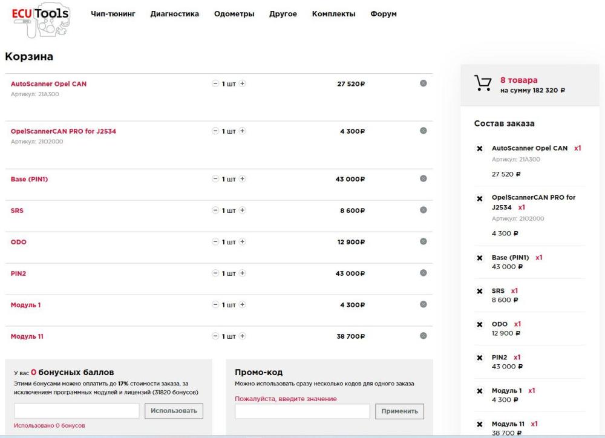Open the Другое menu
Image resolution: width=605 pixels, height=438 pixels.
click(x=283, y=14)
